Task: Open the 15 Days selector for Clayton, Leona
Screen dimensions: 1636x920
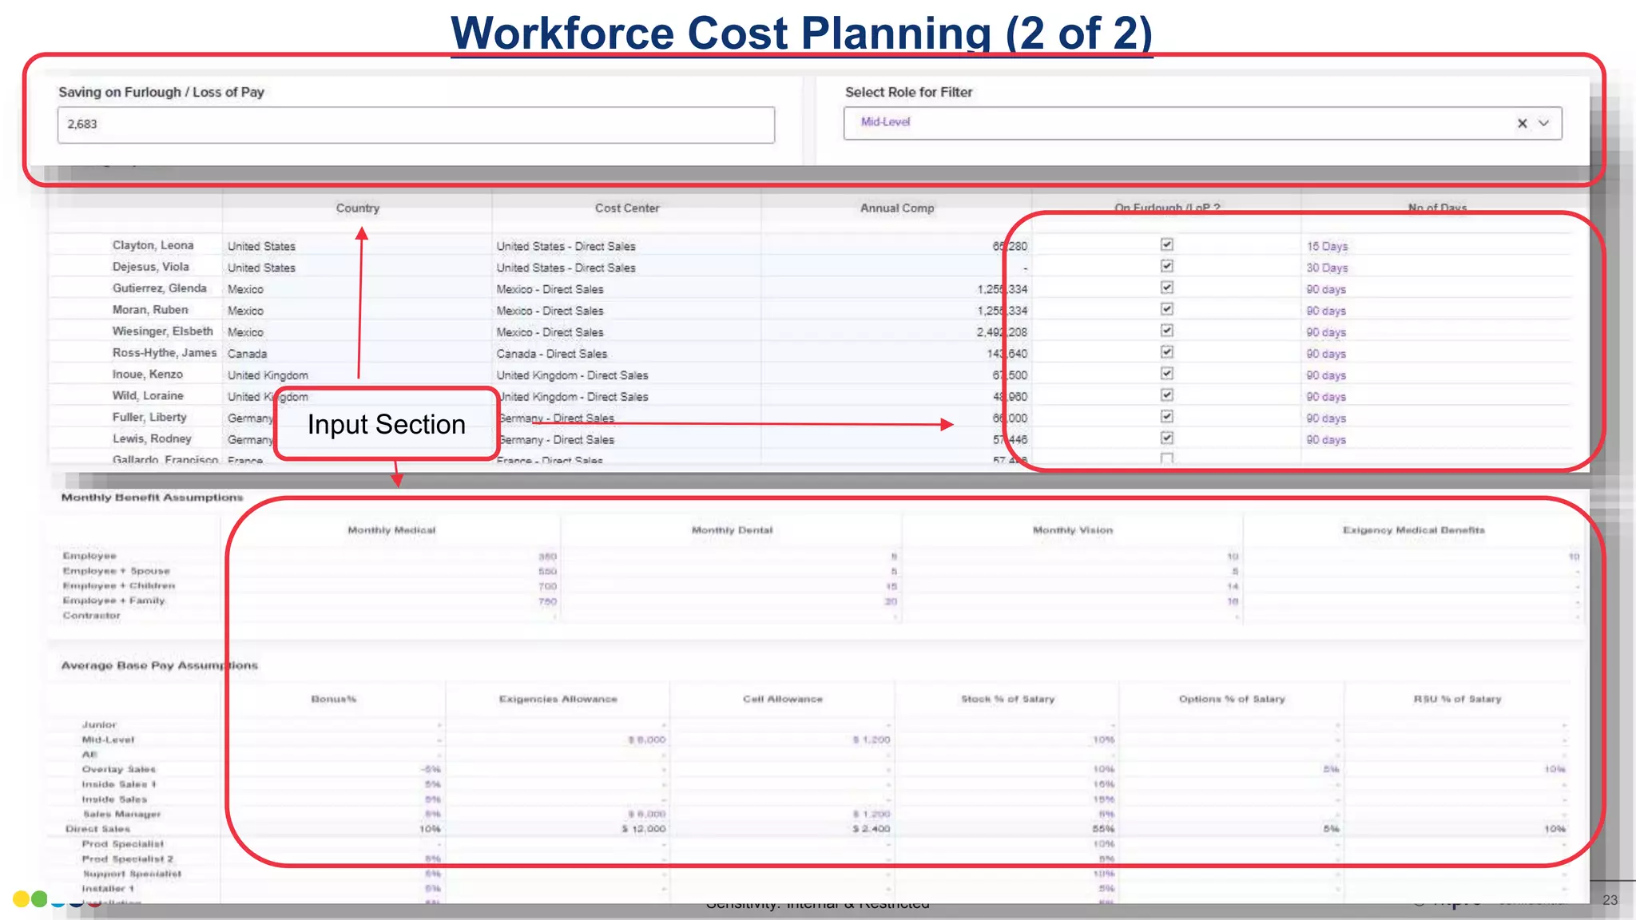Action: pyautogui.click(x=1327, y=246)
